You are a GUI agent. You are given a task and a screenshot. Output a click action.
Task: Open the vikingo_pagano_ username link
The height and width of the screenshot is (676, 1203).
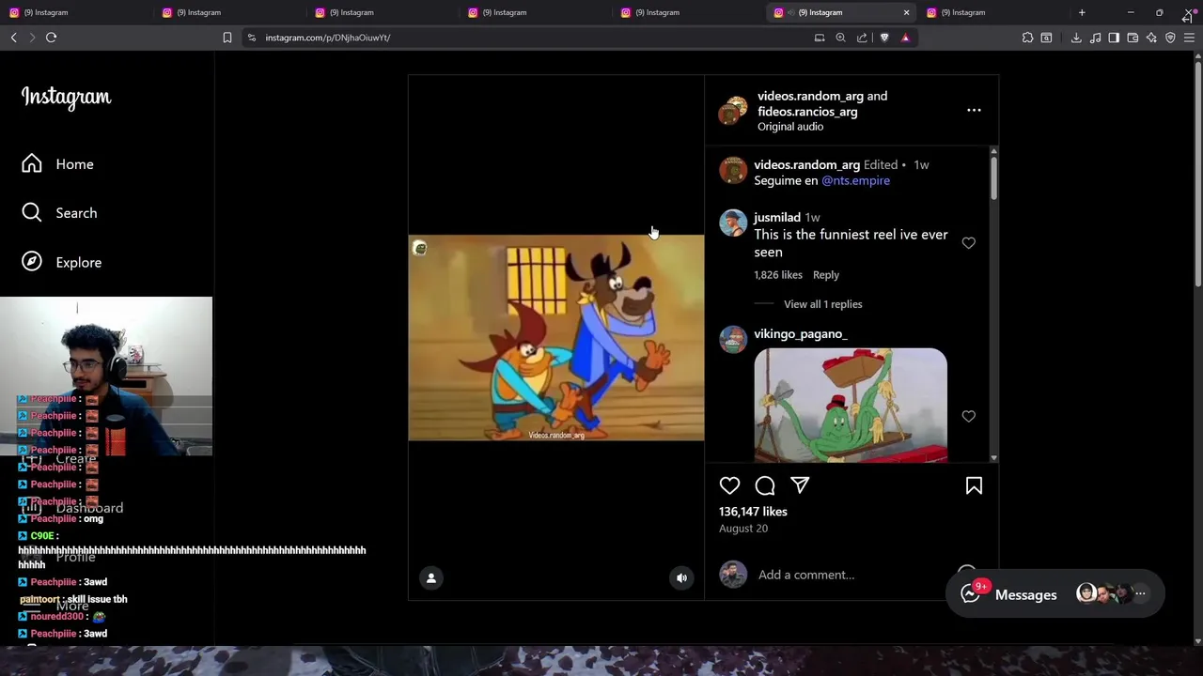point(801,334)
